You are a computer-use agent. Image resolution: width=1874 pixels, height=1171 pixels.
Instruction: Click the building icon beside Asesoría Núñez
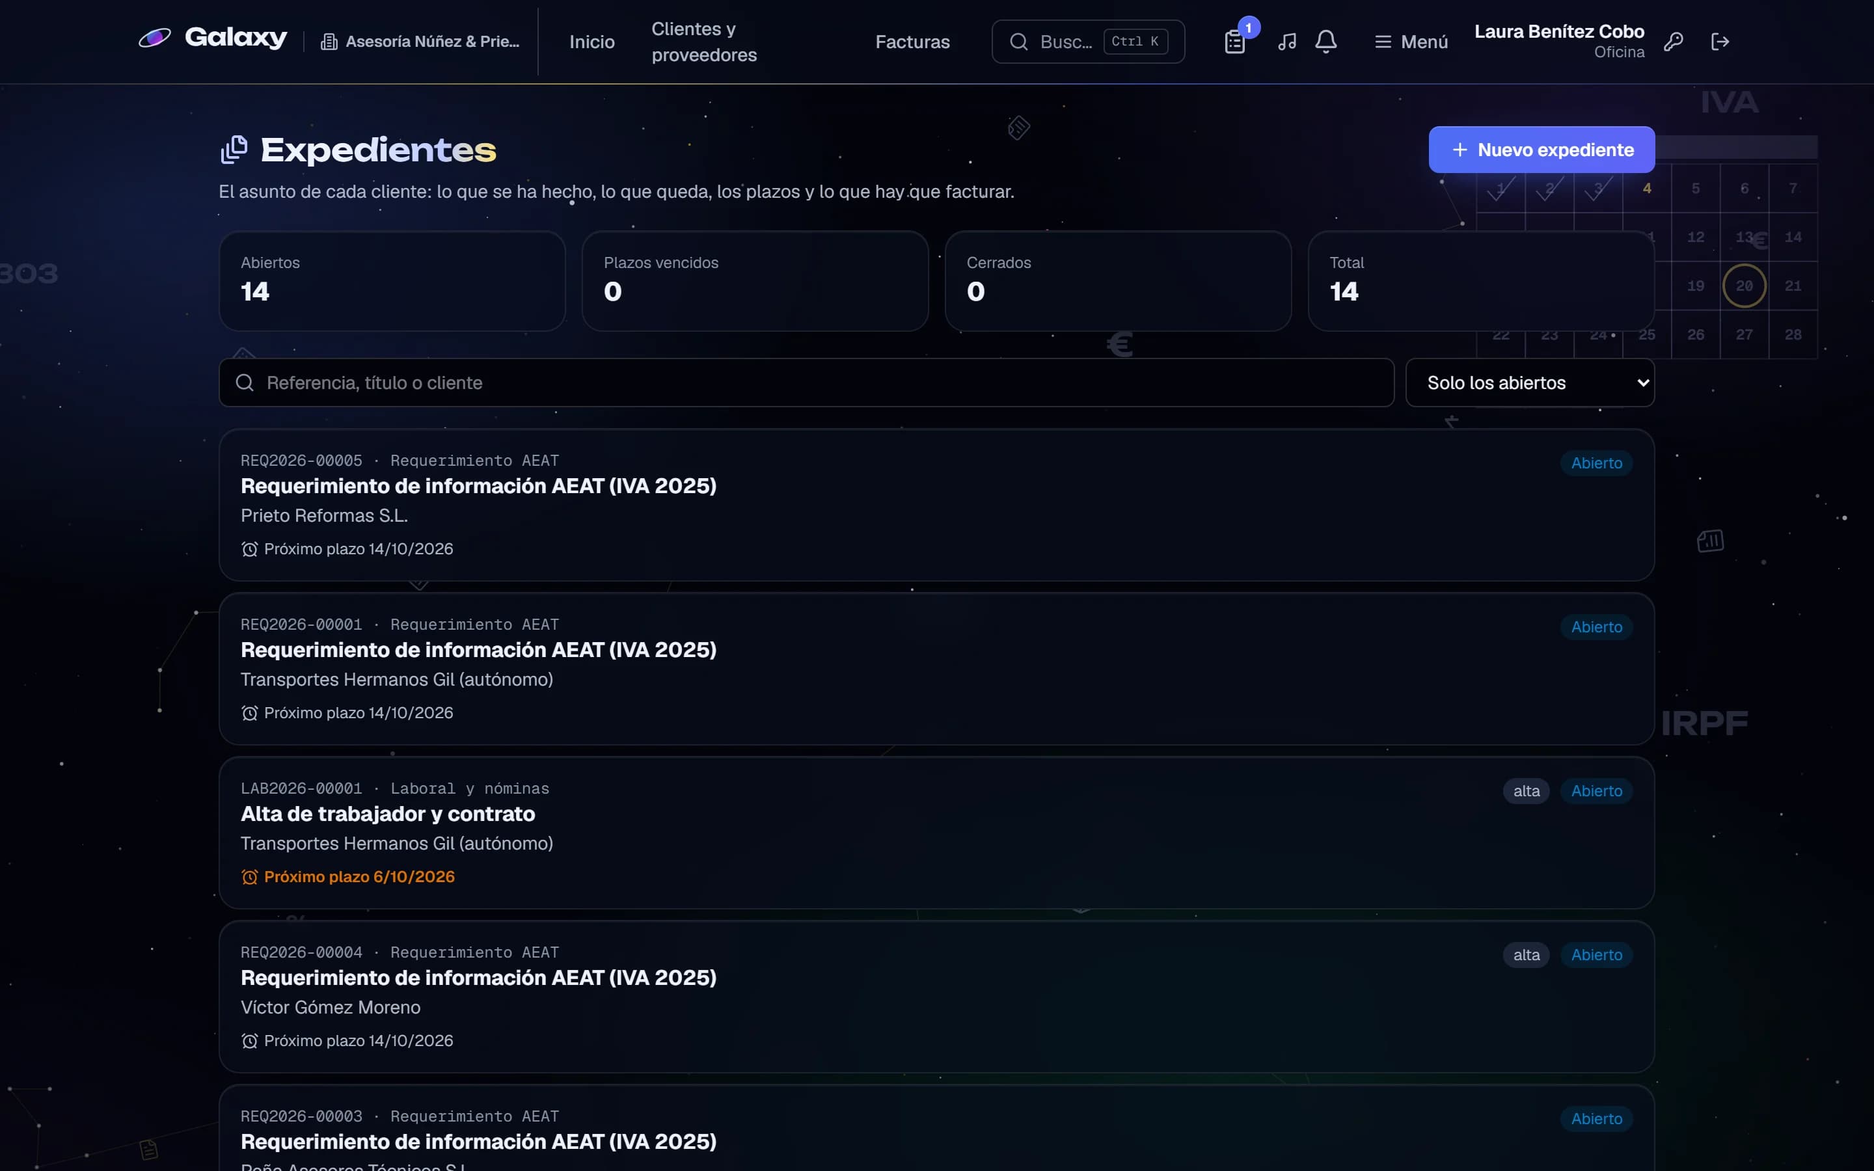tap(329, 42)
